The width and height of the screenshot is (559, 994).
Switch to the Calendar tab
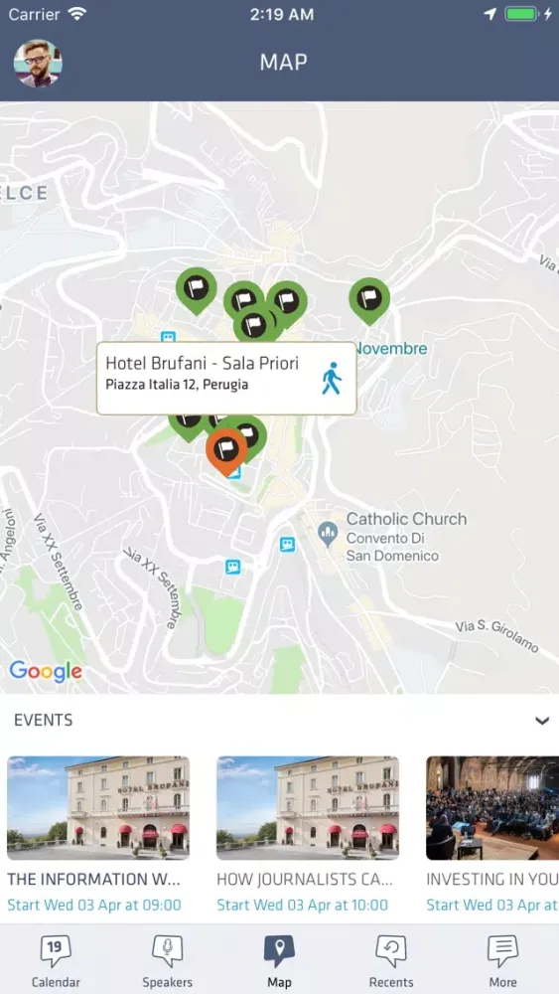pos(56,961)
